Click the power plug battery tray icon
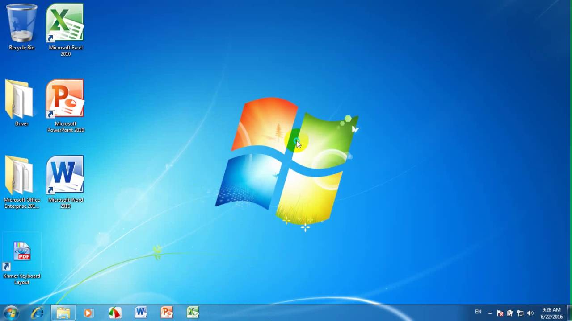The height and width of the screenshot is (321, 572). coord(510,313)
